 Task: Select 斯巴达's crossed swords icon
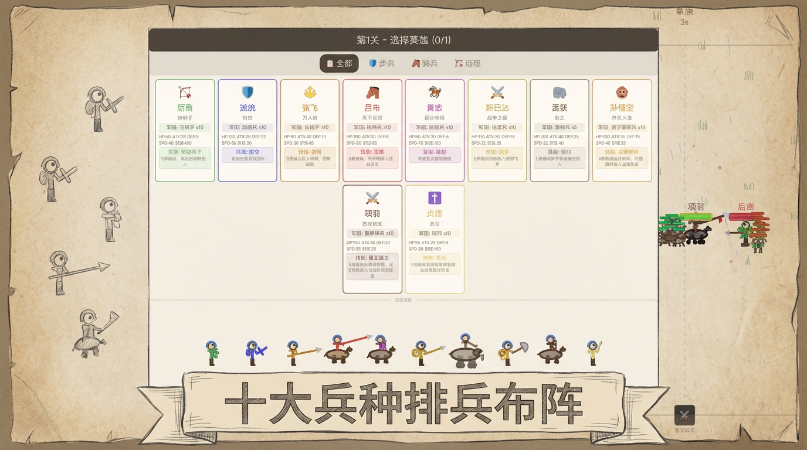pos(497,93)
